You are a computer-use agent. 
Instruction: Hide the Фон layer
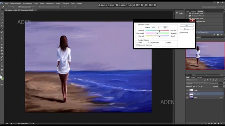point(187,97)
